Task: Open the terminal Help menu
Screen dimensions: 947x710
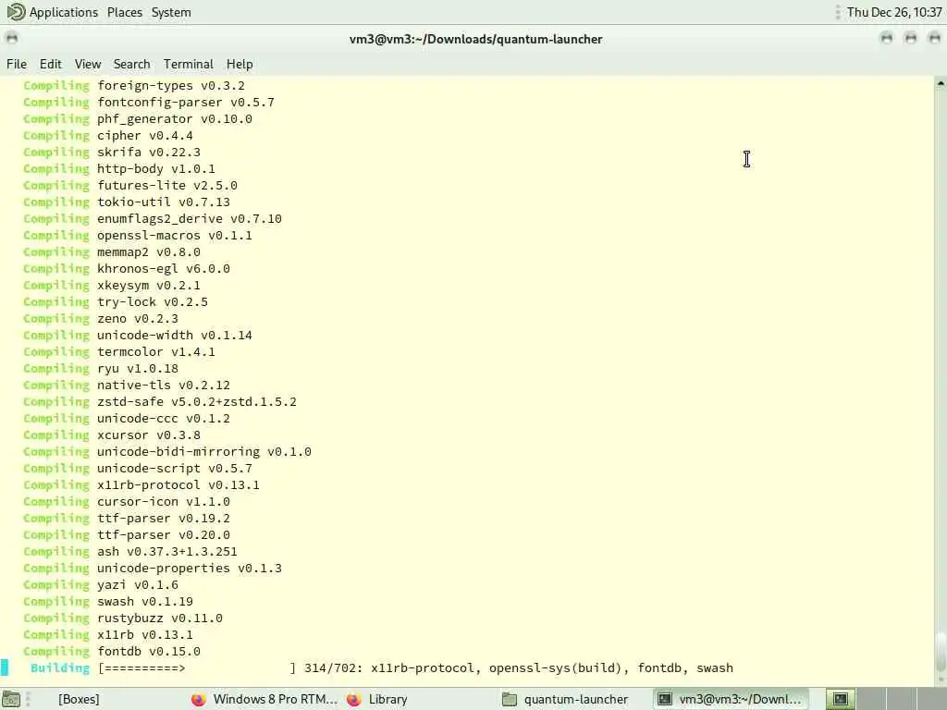Action: pos(240,64)
